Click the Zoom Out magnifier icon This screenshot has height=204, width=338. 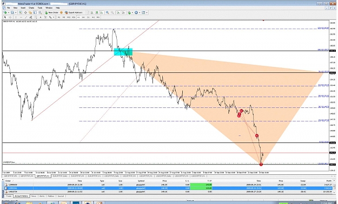[112, 13]
